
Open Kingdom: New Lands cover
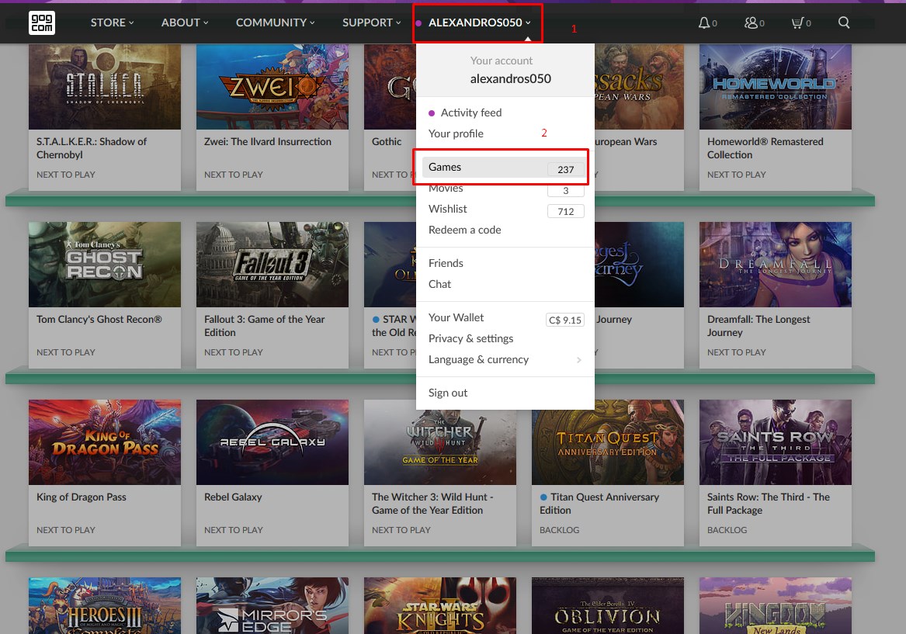(x=776, y=606)
